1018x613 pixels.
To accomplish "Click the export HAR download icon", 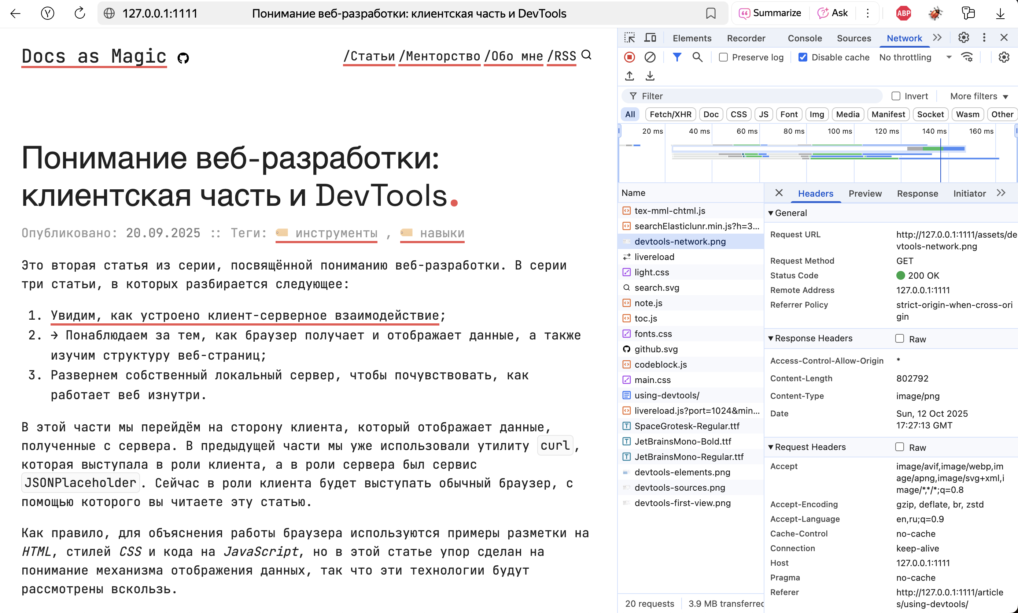I will click(650, 76).
